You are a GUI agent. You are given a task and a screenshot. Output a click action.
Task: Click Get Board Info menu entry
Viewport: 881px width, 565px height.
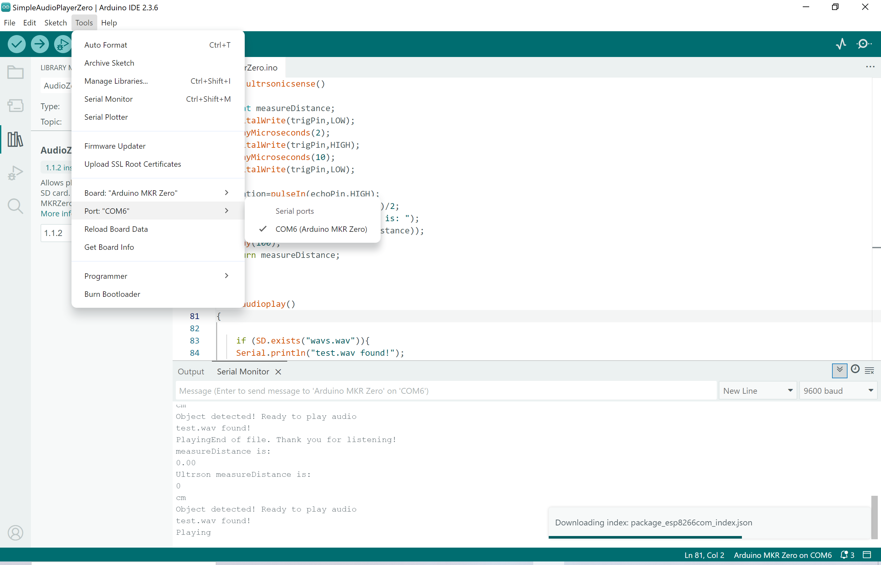tap(109, 247)
